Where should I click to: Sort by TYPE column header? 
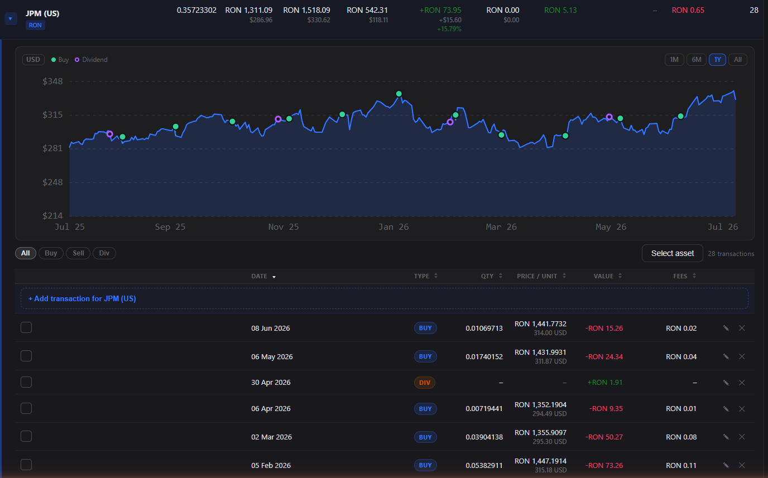[x=426, y=276]
